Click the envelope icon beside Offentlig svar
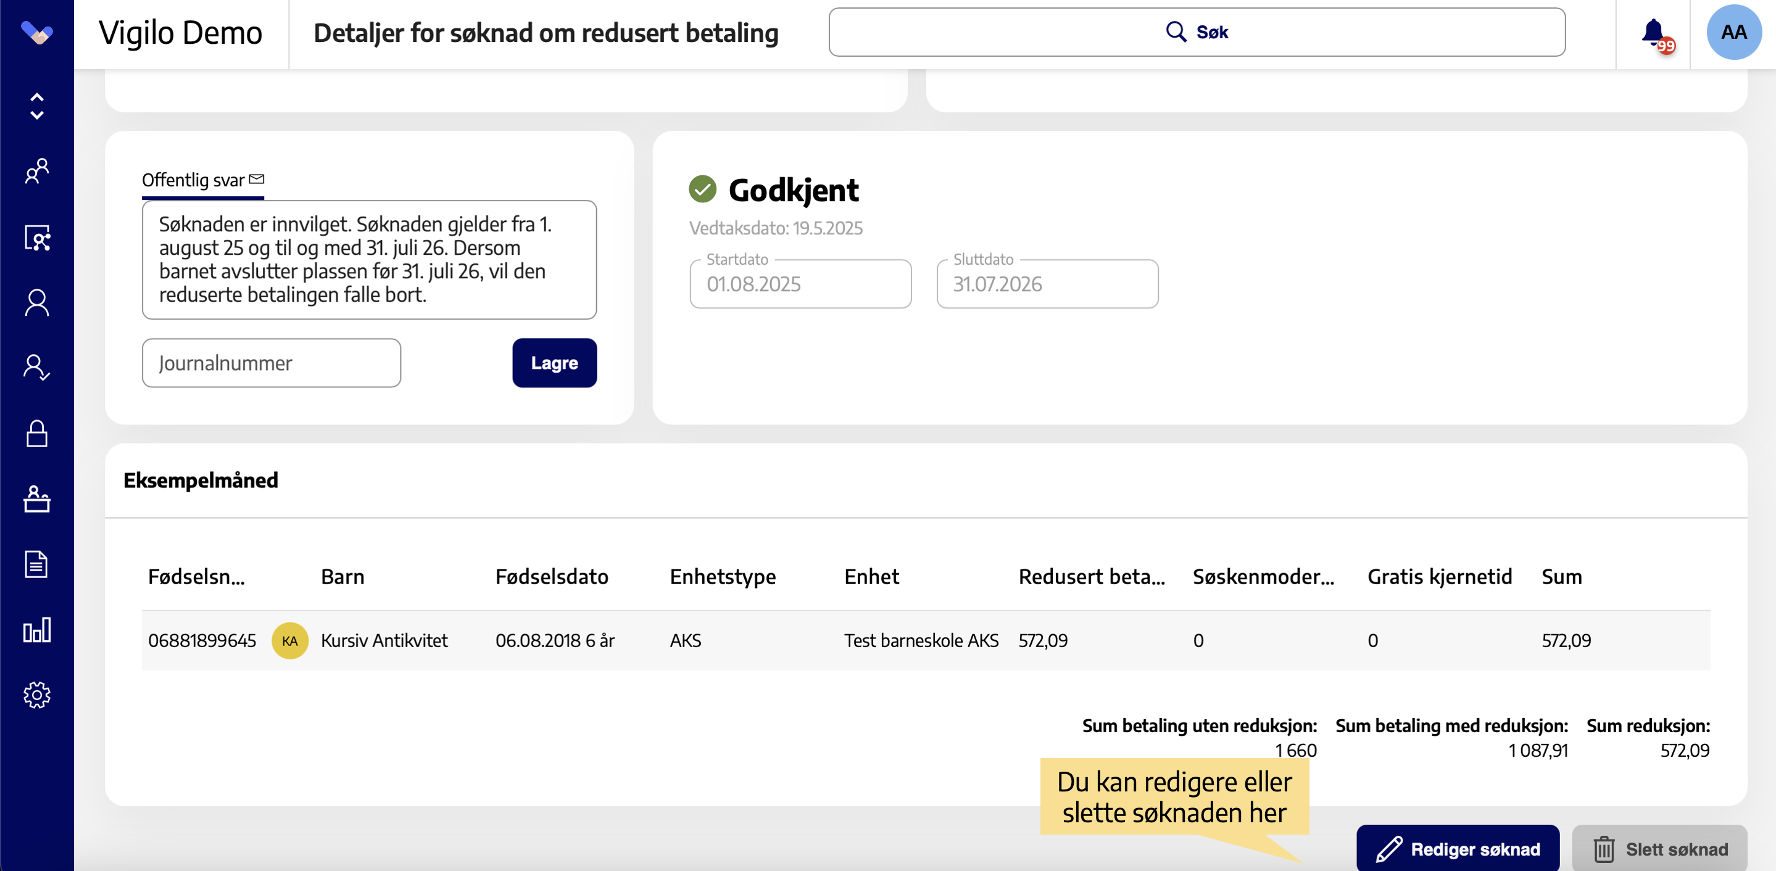The width and height of the screenshot is (1776, 871). pos(257,180)
